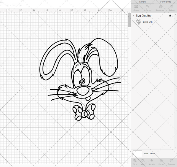
Task: Click the Weld tool icon
Action: 143,161
